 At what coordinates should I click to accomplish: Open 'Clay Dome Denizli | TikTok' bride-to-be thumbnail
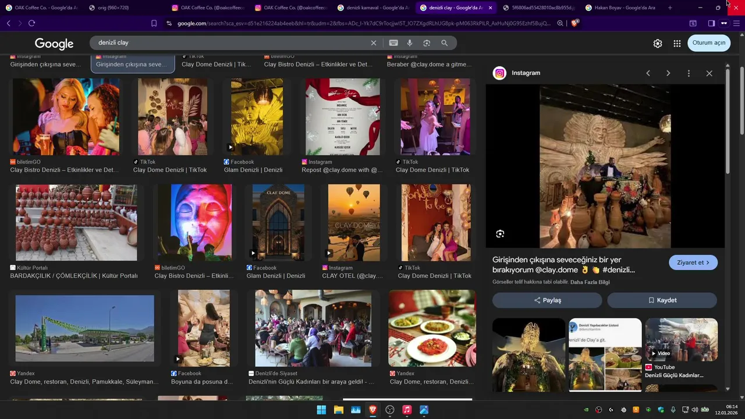pos(436,223)
